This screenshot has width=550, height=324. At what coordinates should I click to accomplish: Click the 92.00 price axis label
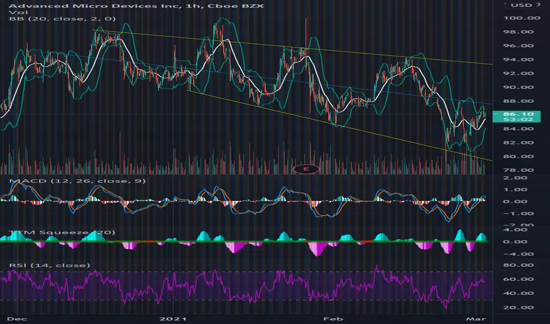[519, 73]
